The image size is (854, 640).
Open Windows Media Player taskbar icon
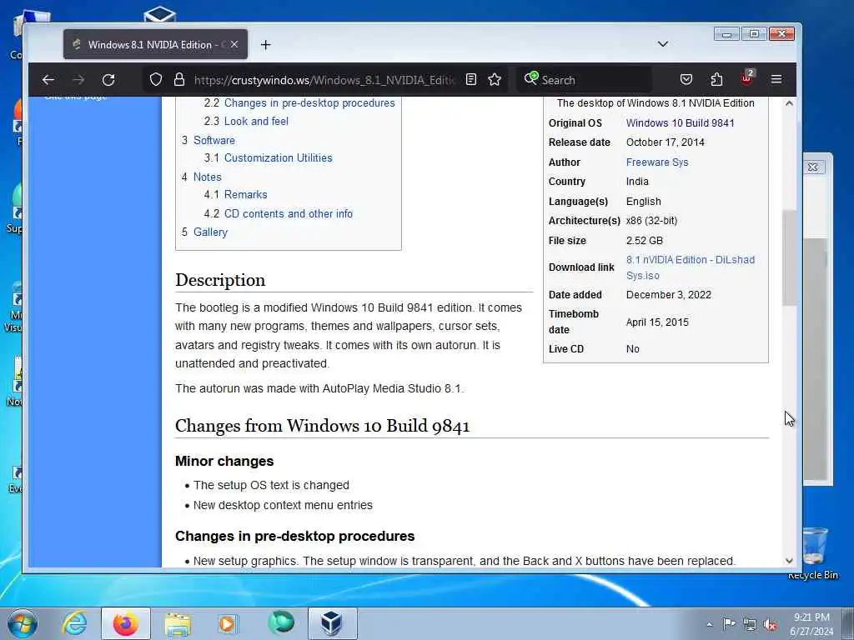pyautogui.click(x=228, y=623)
